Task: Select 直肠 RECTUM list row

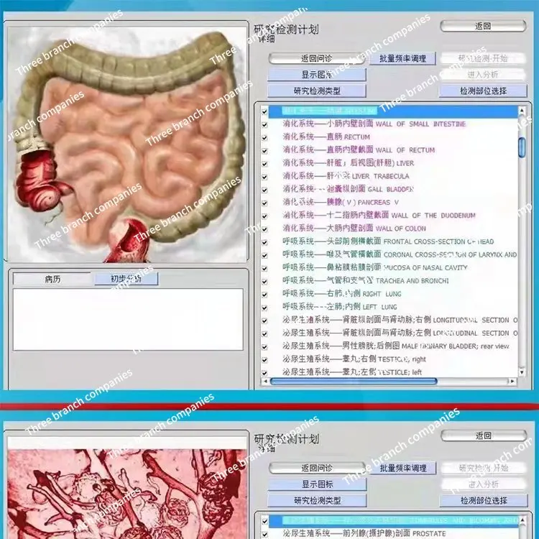Action: [x=326, y=137]
